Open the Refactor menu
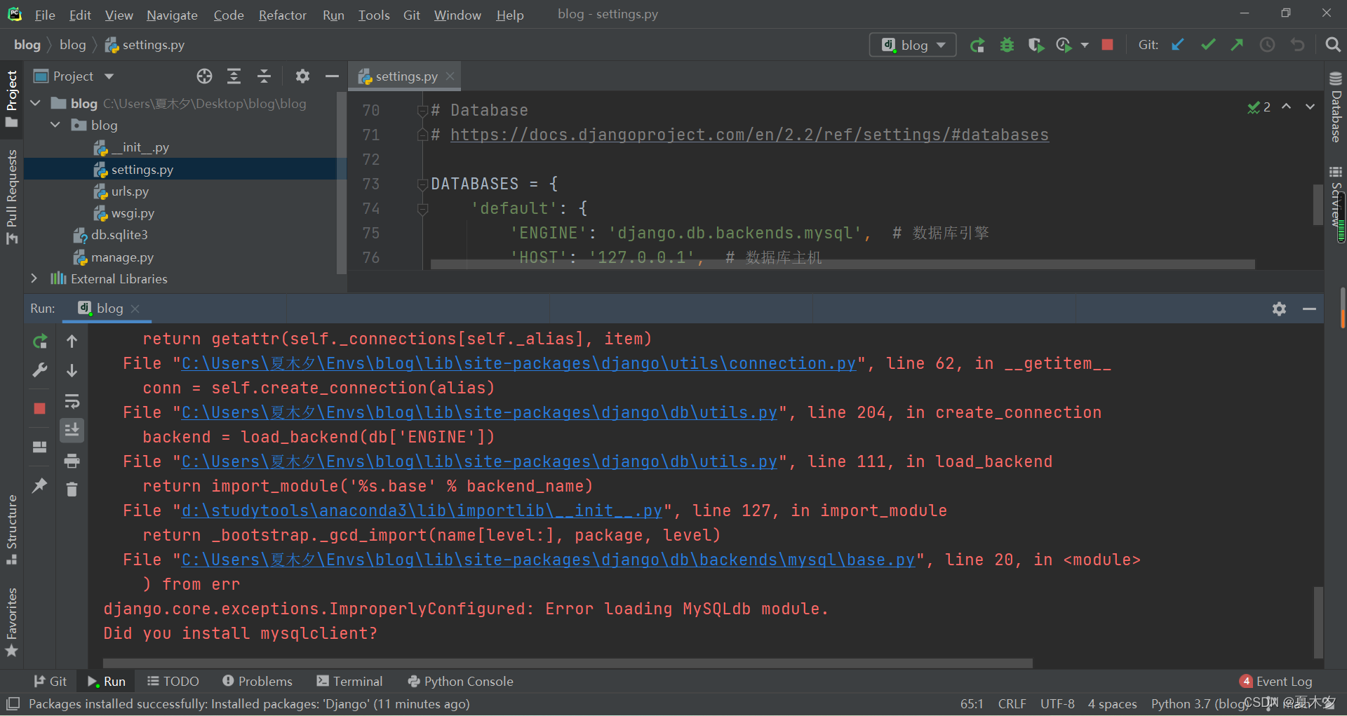This screenshot has height=716, width=1347. click(282, 15)
